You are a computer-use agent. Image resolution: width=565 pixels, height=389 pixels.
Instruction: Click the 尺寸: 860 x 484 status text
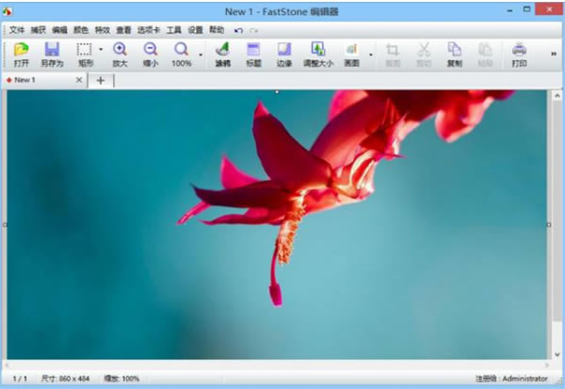pos(65,379)
